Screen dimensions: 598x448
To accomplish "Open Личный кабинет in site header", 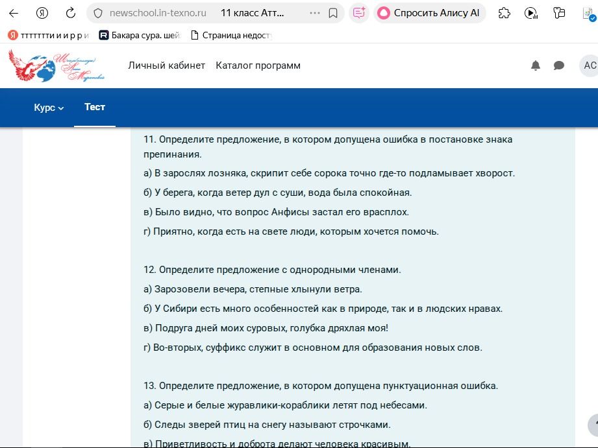I will coord(167,65).
